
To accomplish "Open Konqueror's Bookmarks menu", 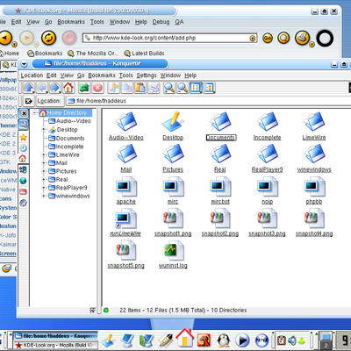I will [102, 75].
